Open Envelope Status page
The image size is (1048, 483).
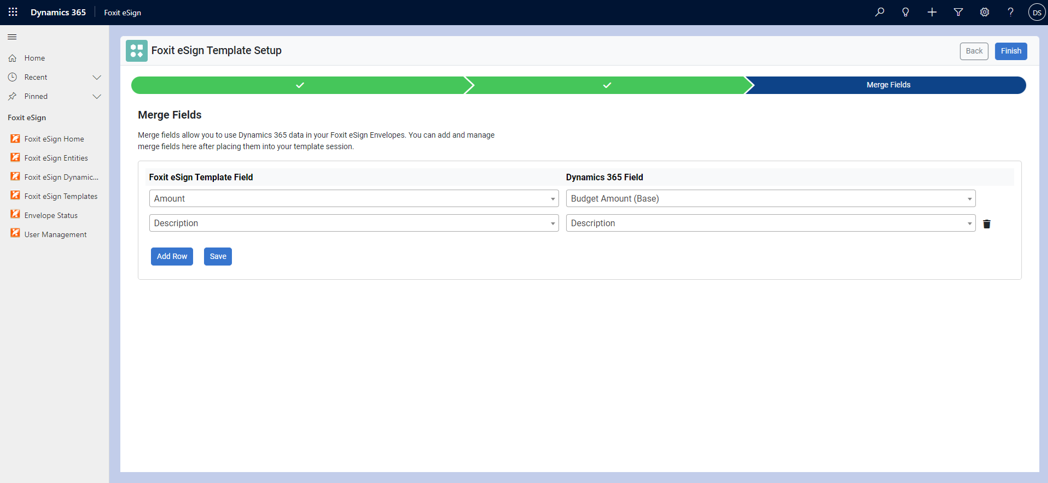(51, 215)
